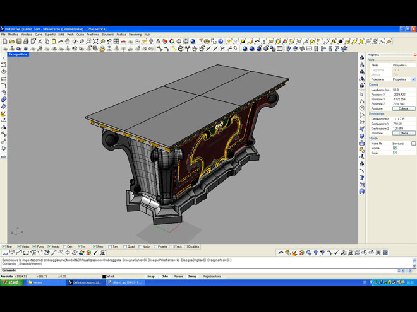Print using the printer icon
The width and height of the screenshot is (417, 312).
(x=26, y=42)
